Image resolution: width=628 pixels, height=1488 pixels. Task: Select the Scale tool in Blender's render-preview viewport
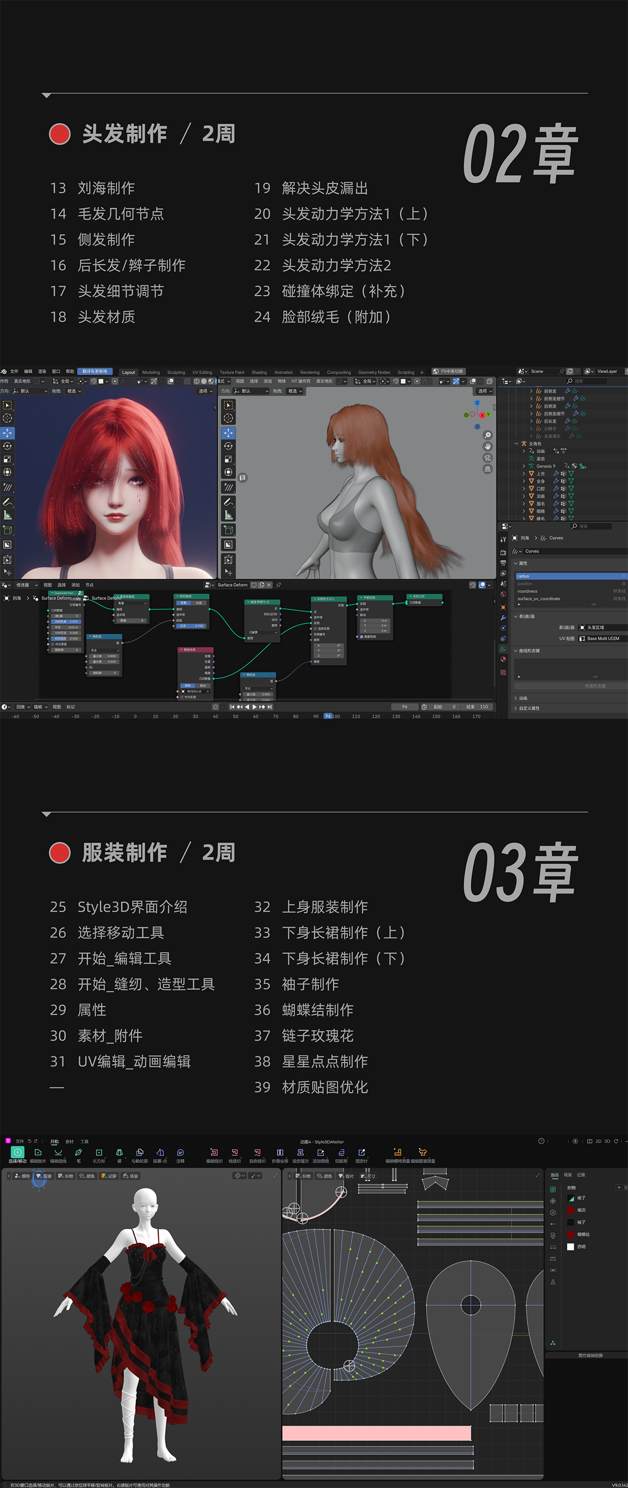click(7, 459)
